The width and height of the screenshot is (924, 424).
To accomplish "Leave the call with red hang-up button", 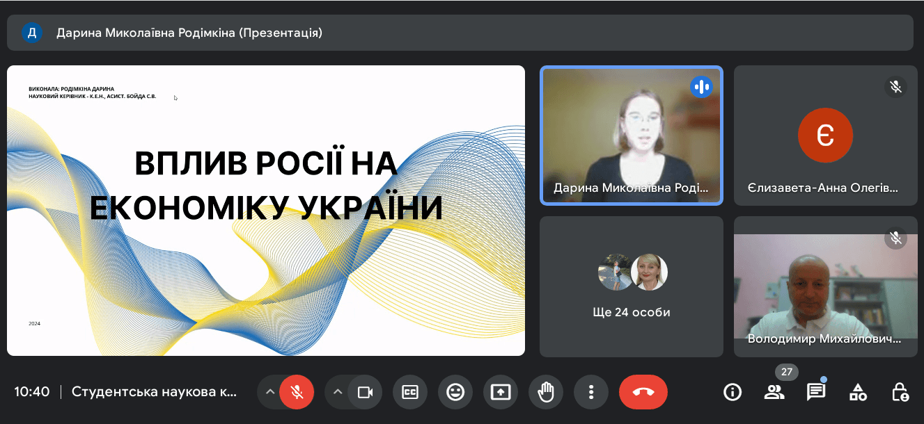I will (643, 392).
